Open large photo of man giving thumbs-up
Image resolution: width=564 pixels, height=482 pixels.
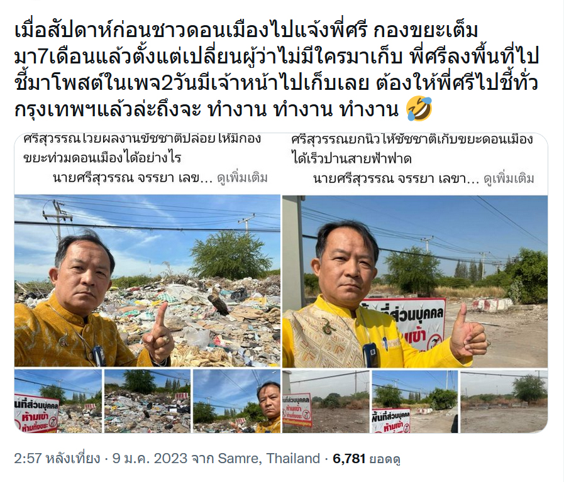(x=415, y=282)
